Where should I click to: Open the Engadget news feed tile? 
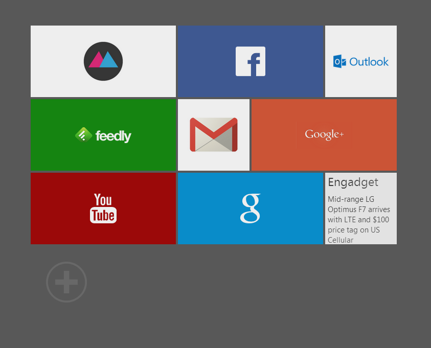coord(361,208)
